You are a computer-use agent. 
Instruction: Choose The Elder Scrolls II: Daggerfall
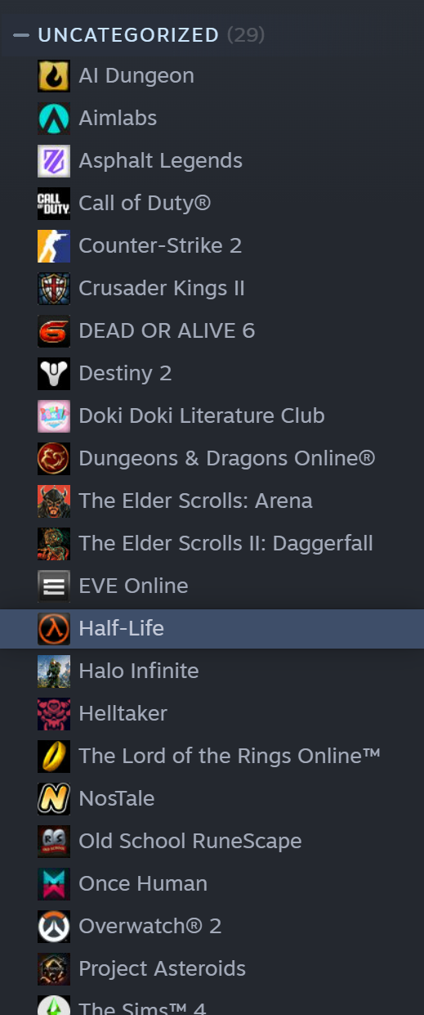tap(212, 544)
